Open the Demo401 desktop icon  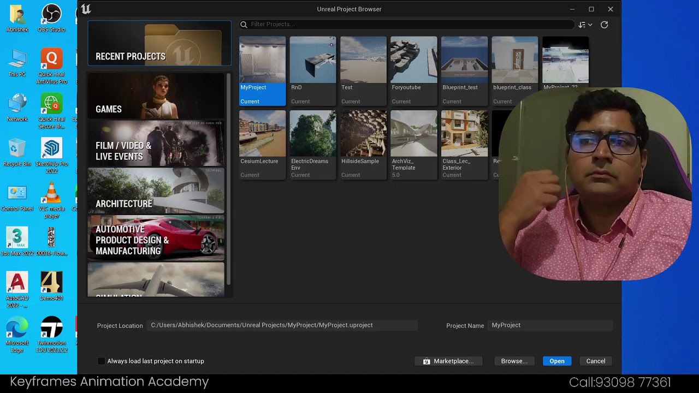pyautogui.click(x=51, y=286)
